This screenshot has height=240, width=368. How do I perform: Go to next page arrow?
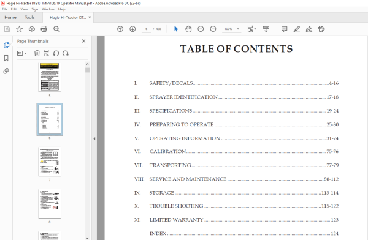132,29
